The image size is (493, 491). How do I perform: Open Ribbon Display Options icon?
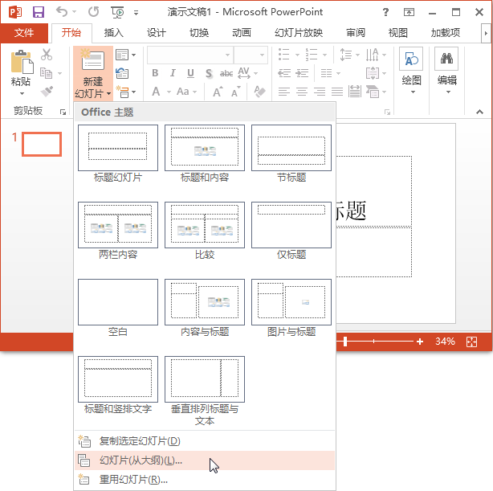tap(409, 12)
